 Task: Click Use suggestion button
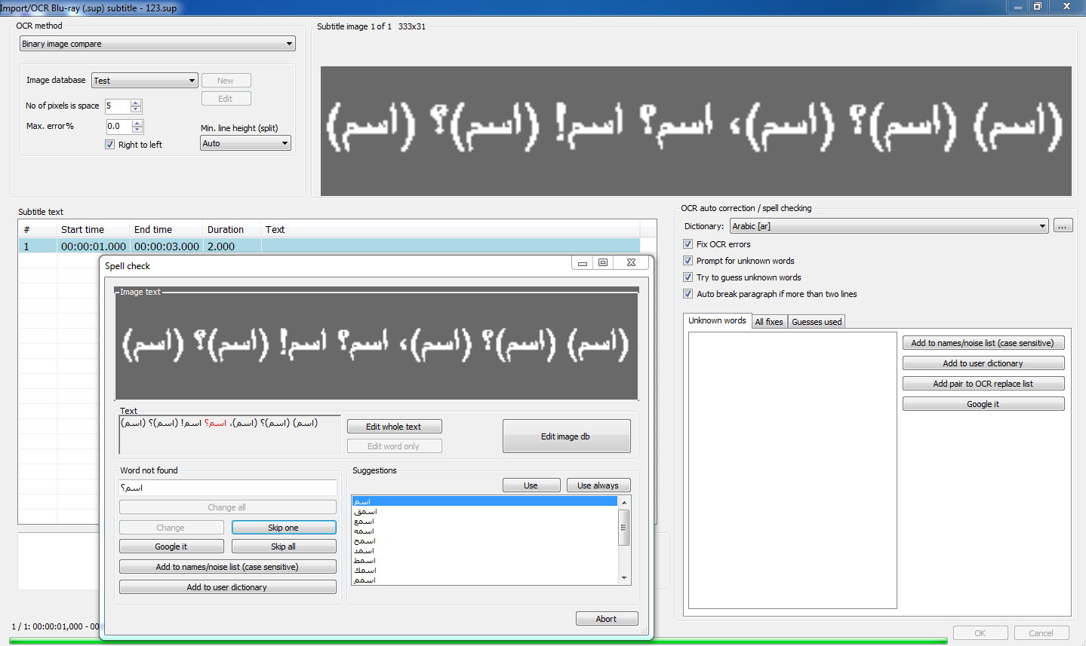click(x=531, y=485)
